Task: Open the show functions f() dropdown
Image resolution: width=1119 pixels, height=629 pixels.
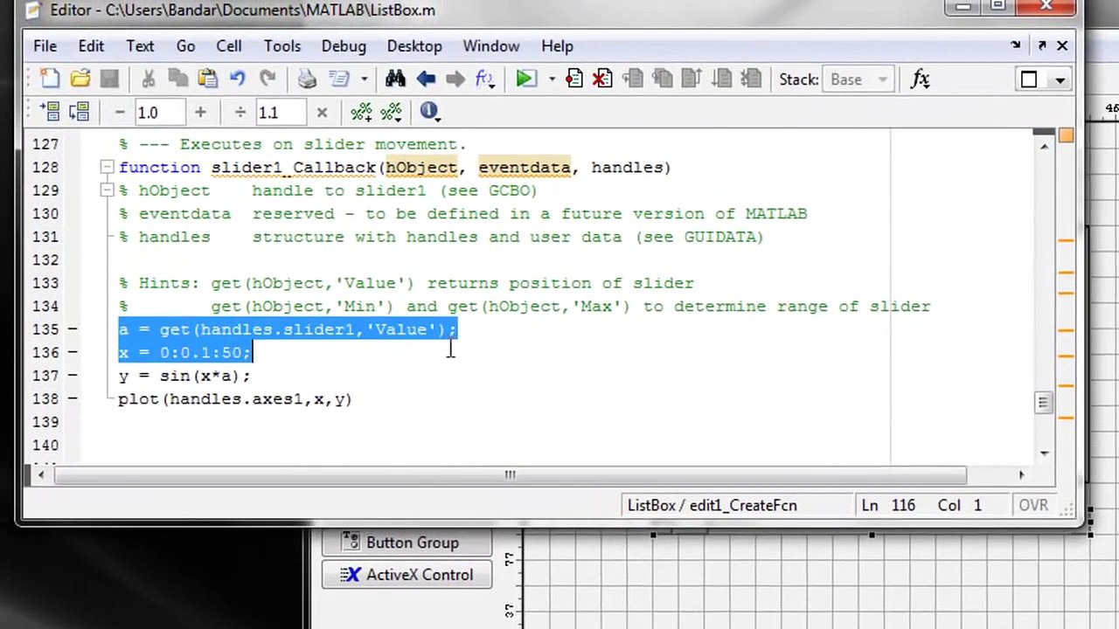Action: point(485,79)
